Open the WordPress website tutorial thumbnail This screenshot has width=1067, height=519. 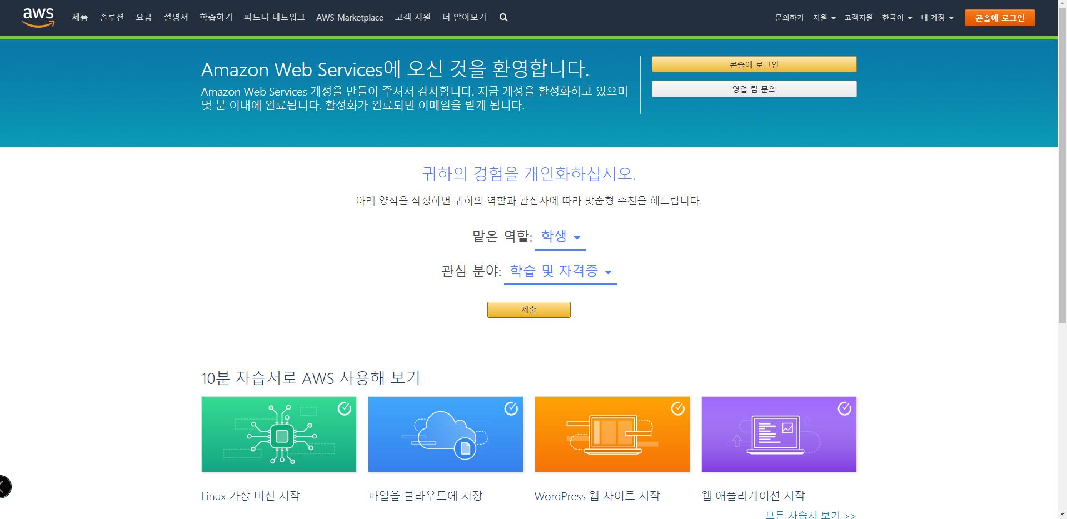coord(612,434)
